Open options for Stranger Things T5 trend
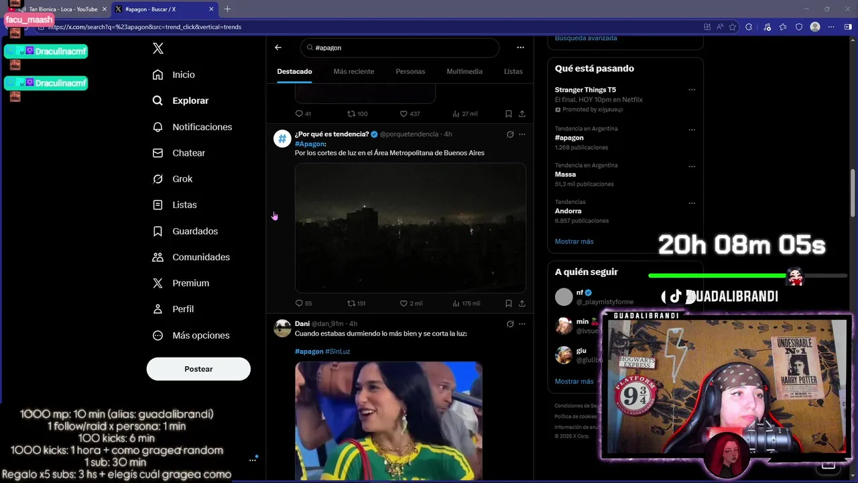The height and width of the screenshot is (483, 858). coord(692,90)
